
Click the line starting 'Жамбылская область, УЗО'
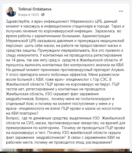pyautogui.click(x=52, y=94)
